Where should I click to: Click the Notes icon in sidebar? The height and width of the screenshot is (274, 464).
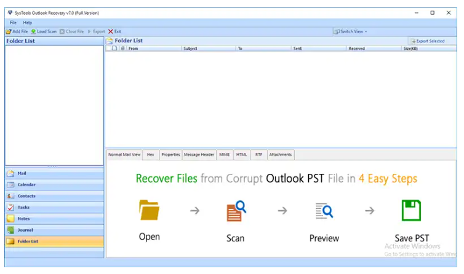click(x=10, y=219)
